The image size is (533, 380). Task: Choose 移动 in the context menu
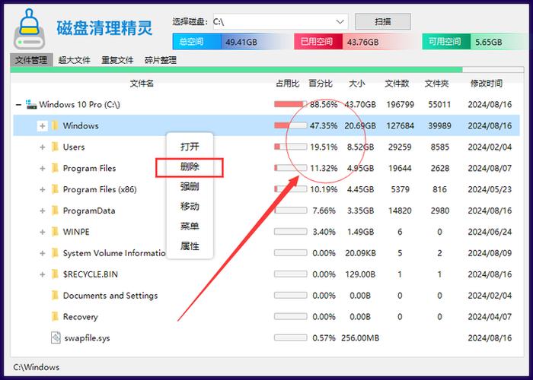(190, 206)
